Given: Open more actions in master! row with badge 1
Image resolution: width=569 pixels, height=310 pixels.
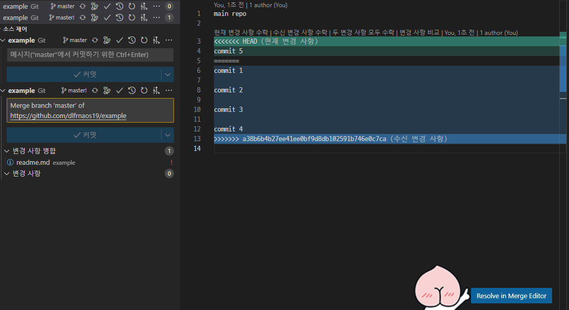Looking at the screenshot, I should (x=156, y=17).
